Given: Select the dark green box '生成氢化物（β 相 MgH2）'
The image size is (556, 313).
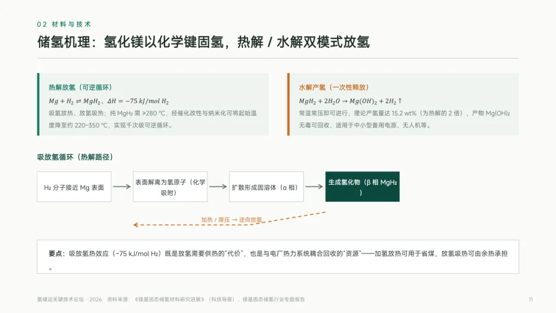Looking at the screenshot, I should point(362,187).
